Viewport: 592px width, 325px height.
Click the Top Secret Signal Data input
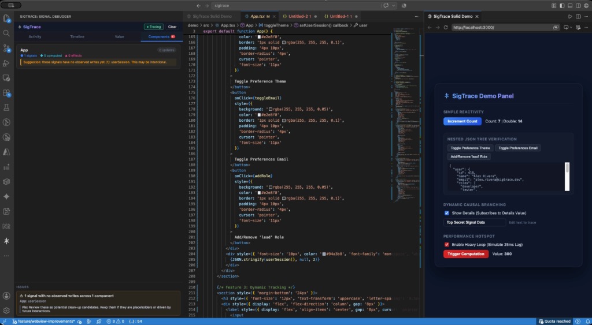click(x=475, y=222)
